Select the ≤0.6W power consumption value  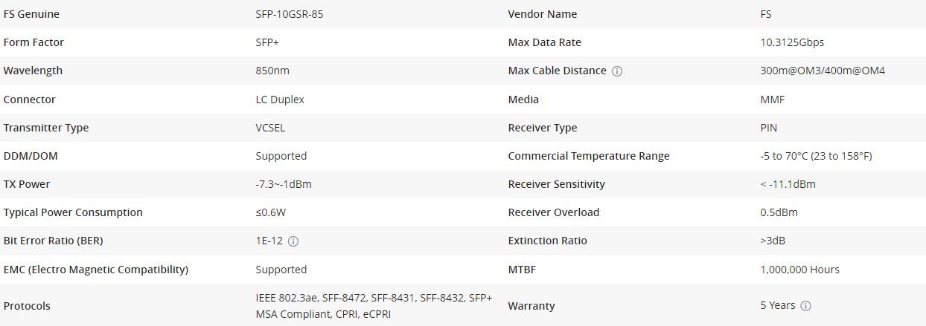[271, 212]
